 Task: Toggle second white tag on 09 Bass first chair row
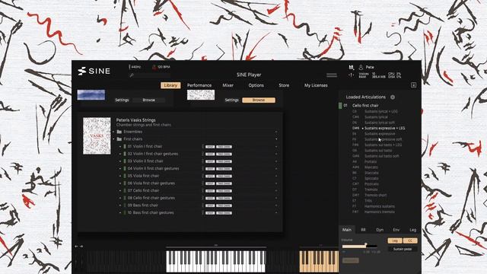click(224, 205)
